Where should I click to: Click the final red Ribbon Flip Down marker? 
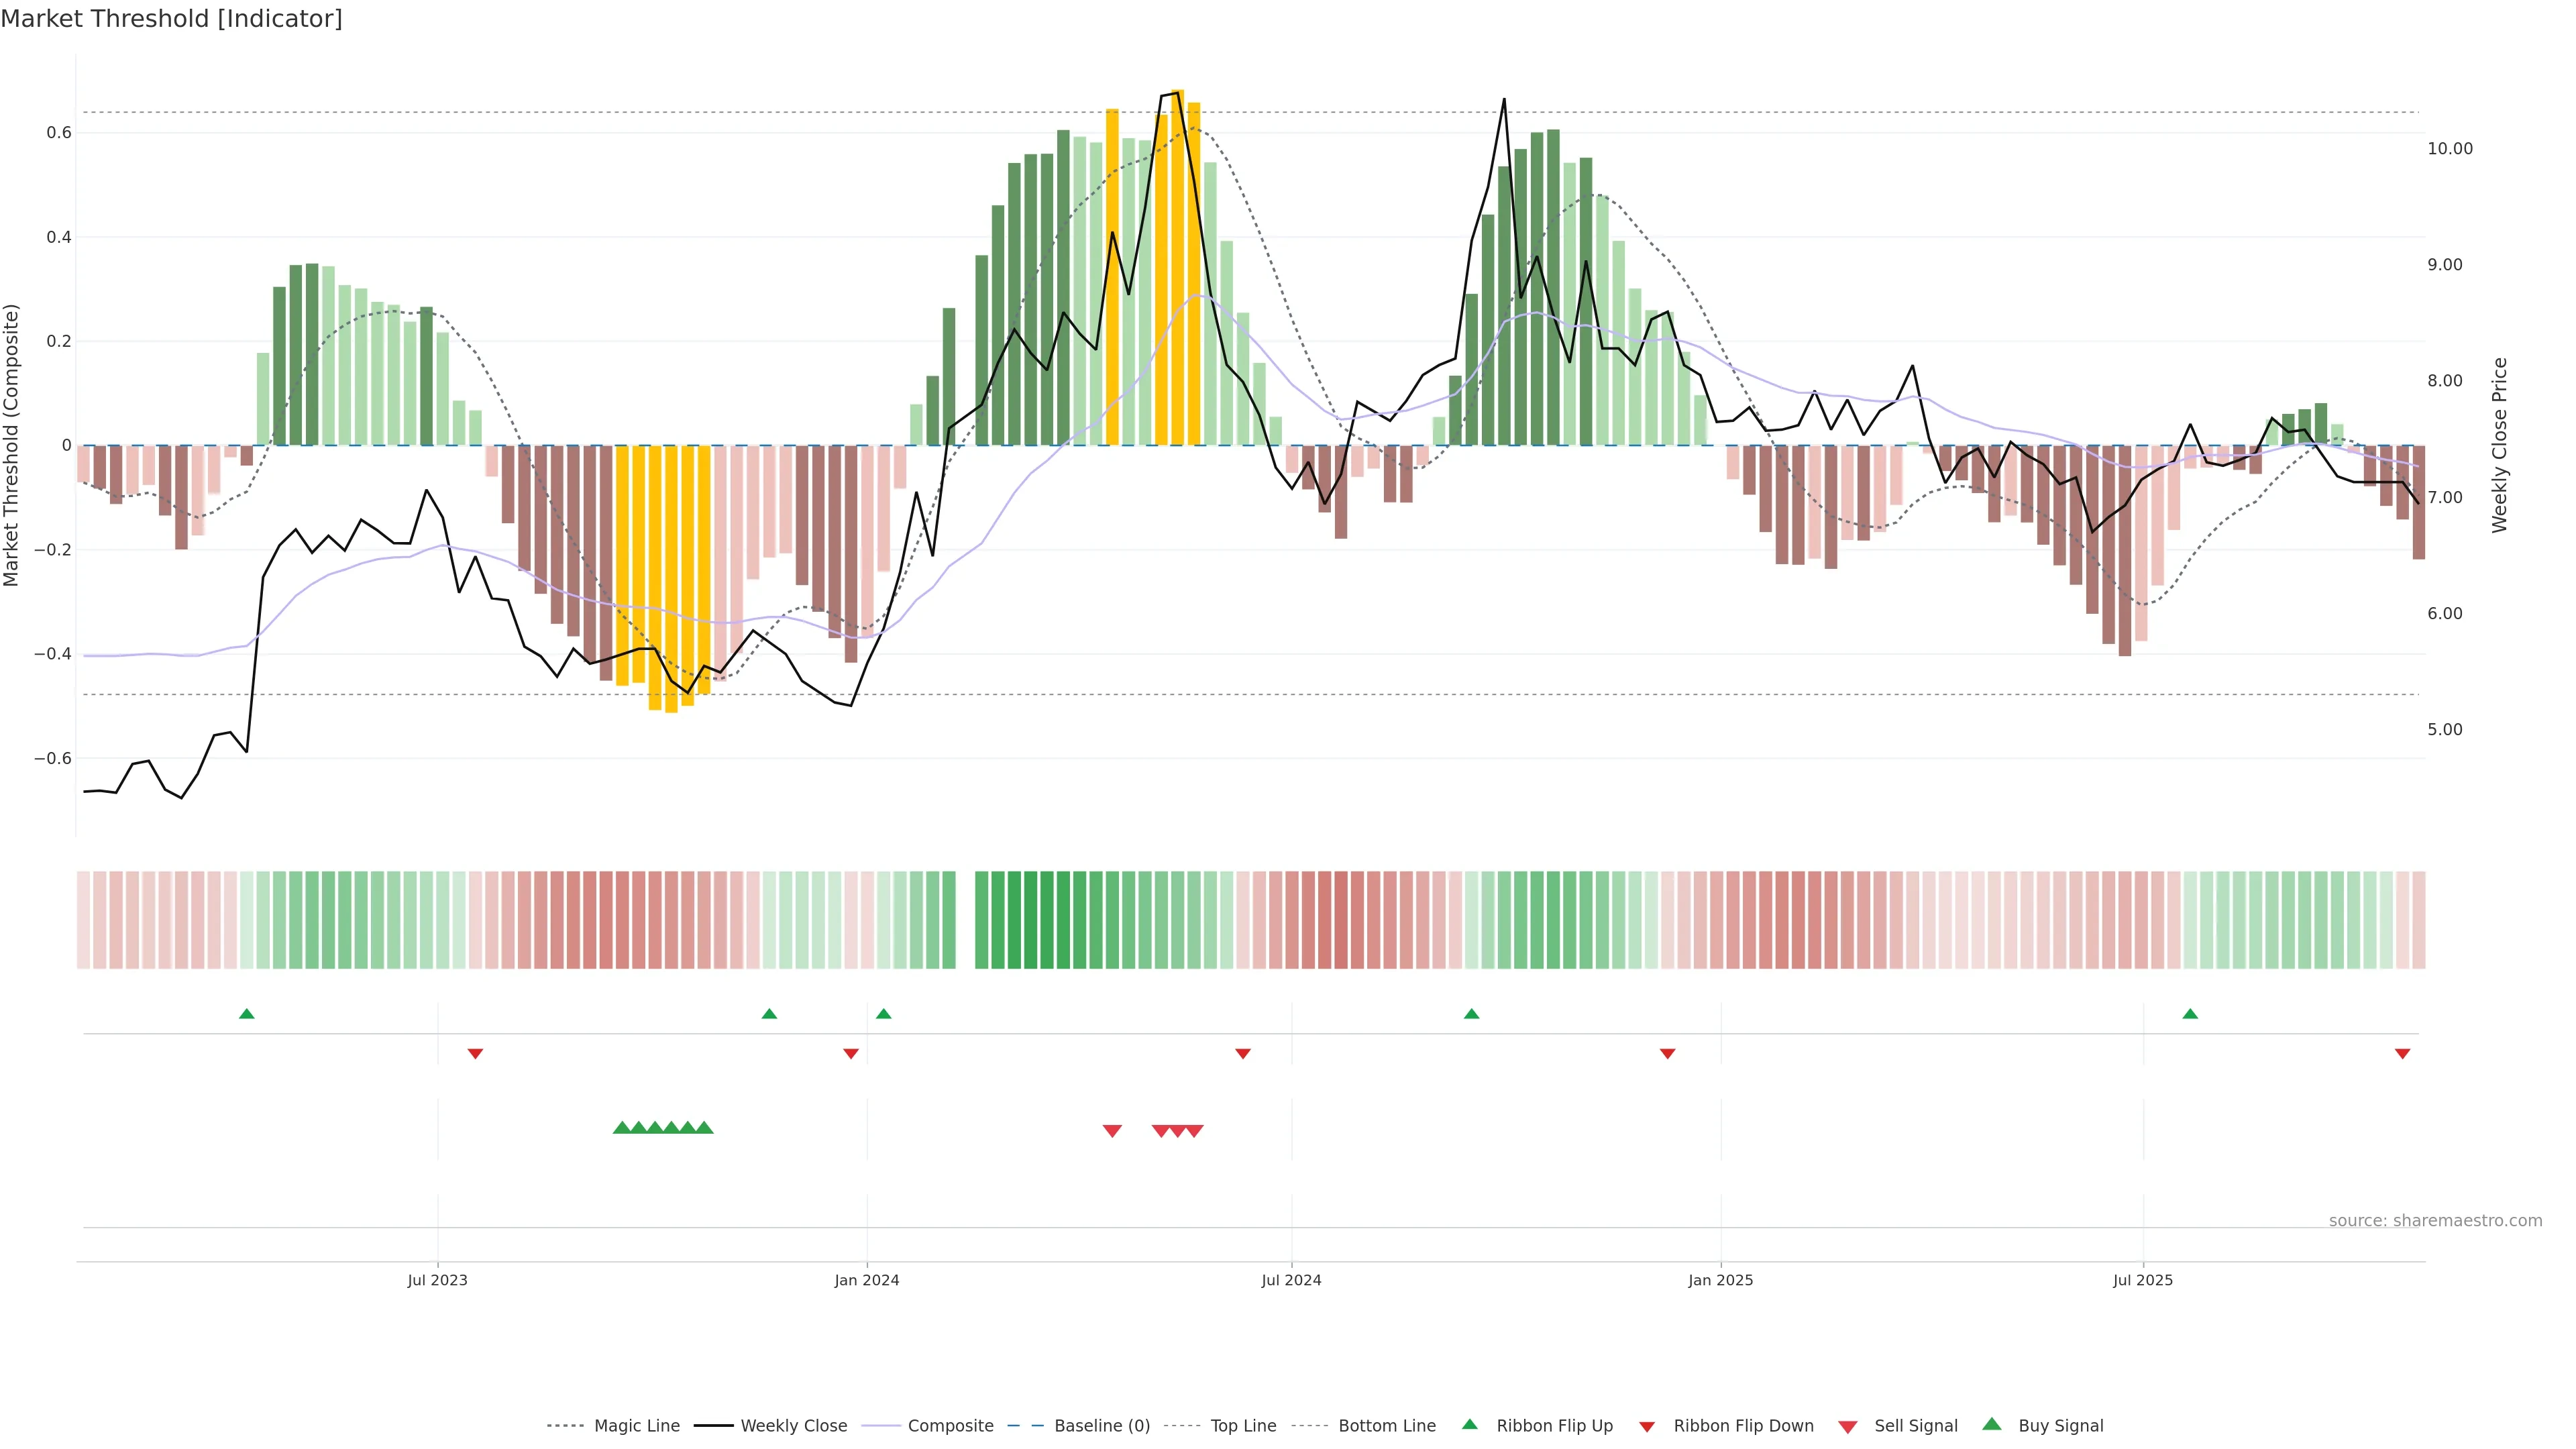(x=2402, y=1054)
